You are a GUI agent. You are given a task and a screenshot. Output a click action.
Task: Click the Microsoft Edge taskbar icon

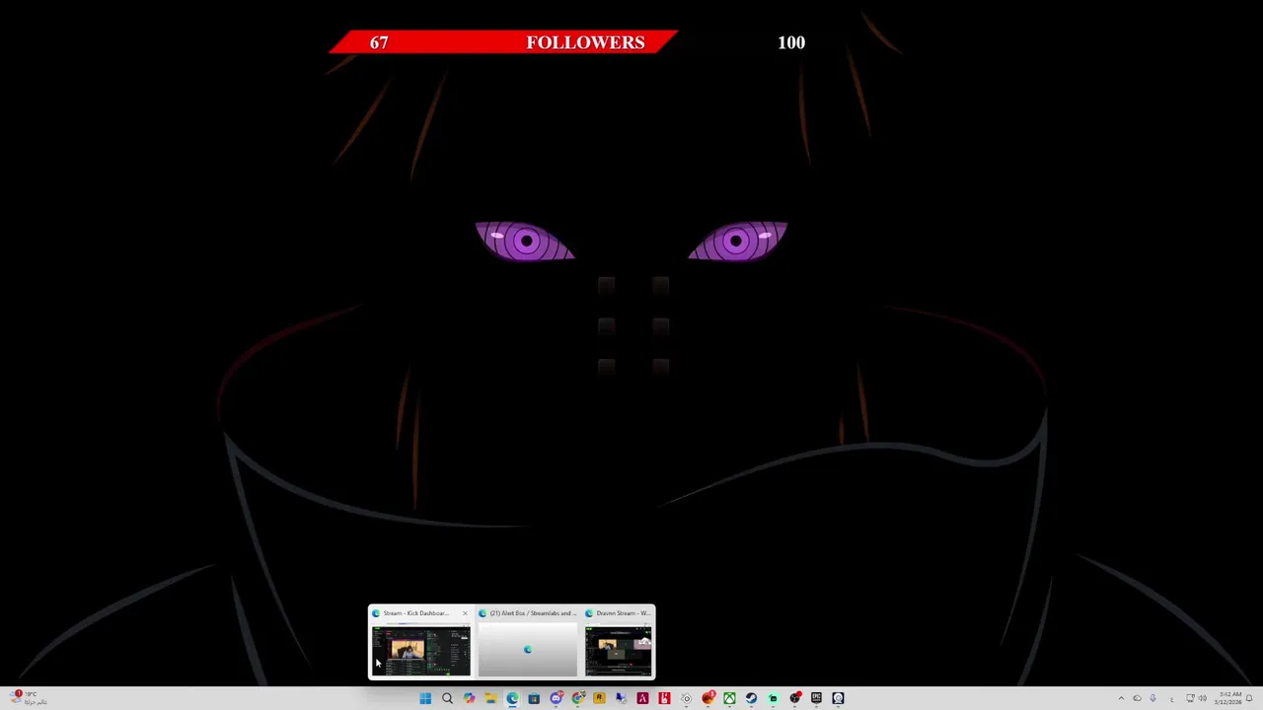(513, 698)
